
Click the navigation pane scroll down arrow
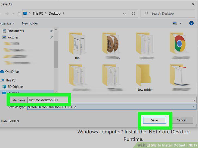(56, 92)
